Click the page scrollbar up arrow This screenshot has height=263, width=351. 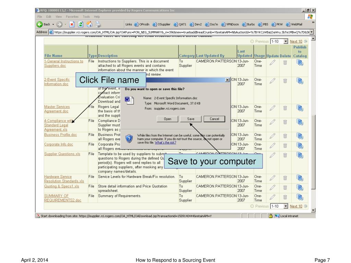(313, 38)
